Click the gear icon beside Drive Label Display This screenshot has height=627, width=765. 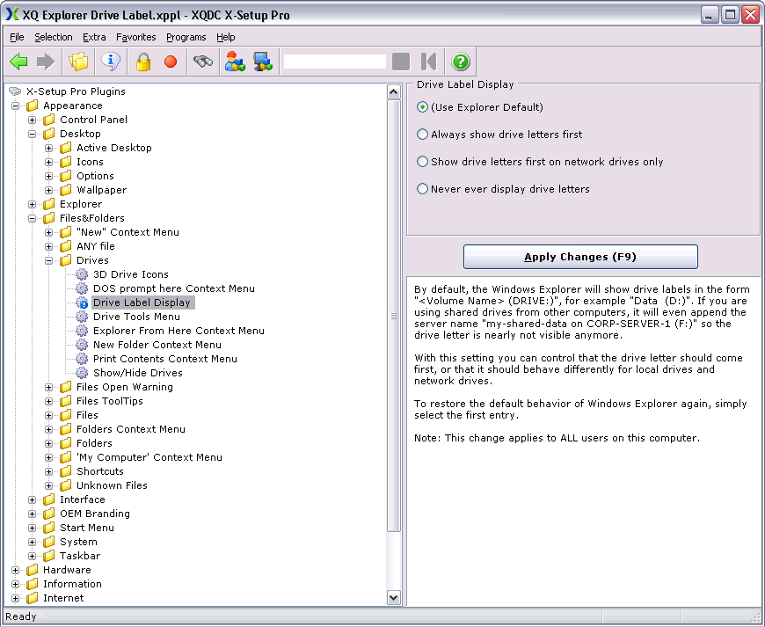tap(82, 303)
